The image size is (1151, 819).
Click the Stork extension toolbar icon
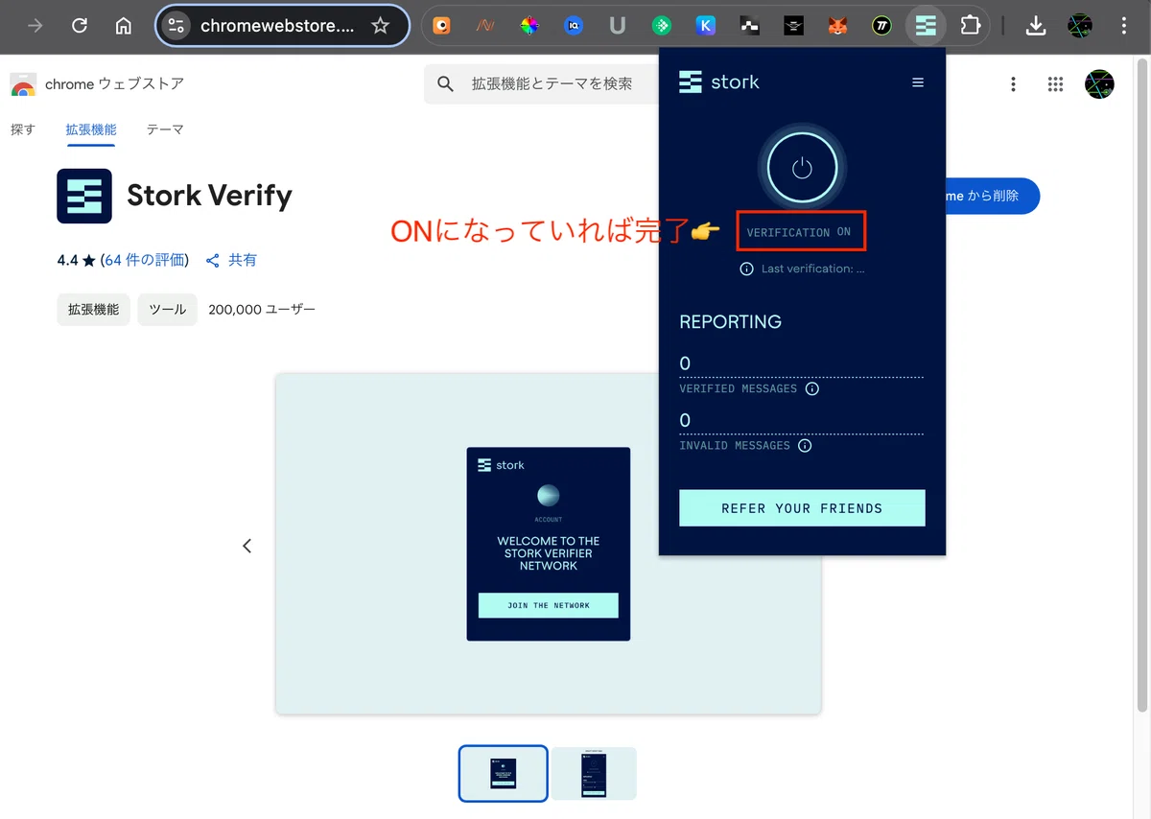click(926, 26)
